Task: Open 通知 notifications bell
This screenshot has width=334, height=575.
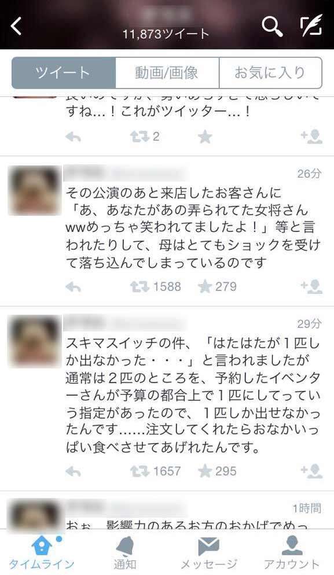Action: coord(125,552)
